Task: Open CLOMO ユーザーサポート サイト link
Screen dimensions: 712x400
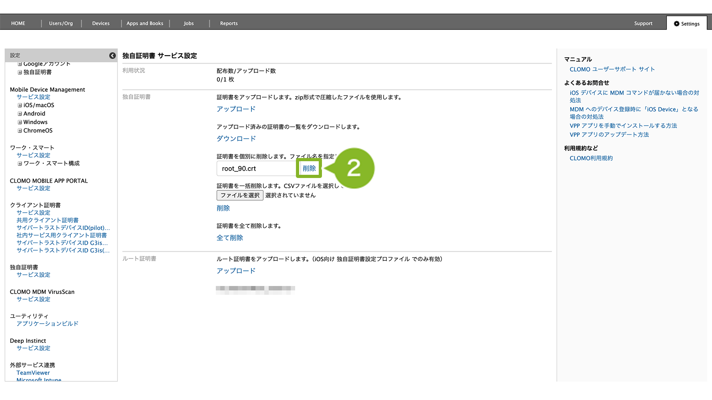Action: point(612,69)
